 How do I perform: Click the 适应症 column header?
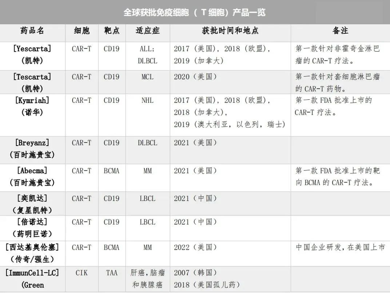tap(147, 31)
